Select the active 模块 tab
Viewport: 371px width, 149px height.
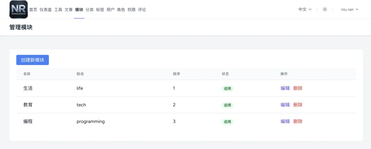coord(79,10)
